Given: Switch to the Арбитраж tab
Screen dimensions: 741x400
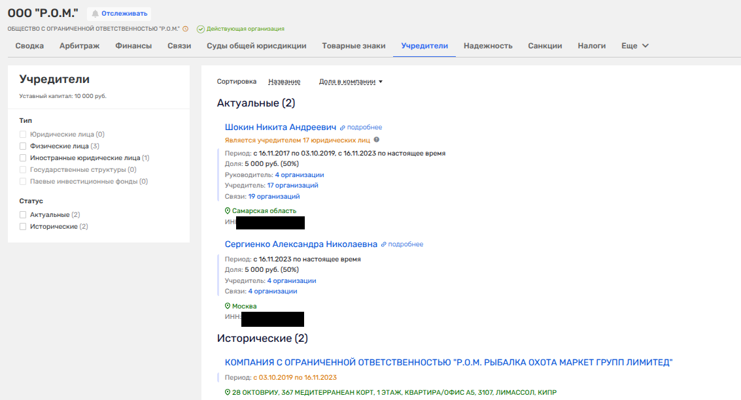Looking at the screenshot, I should [x=79, y=46].
